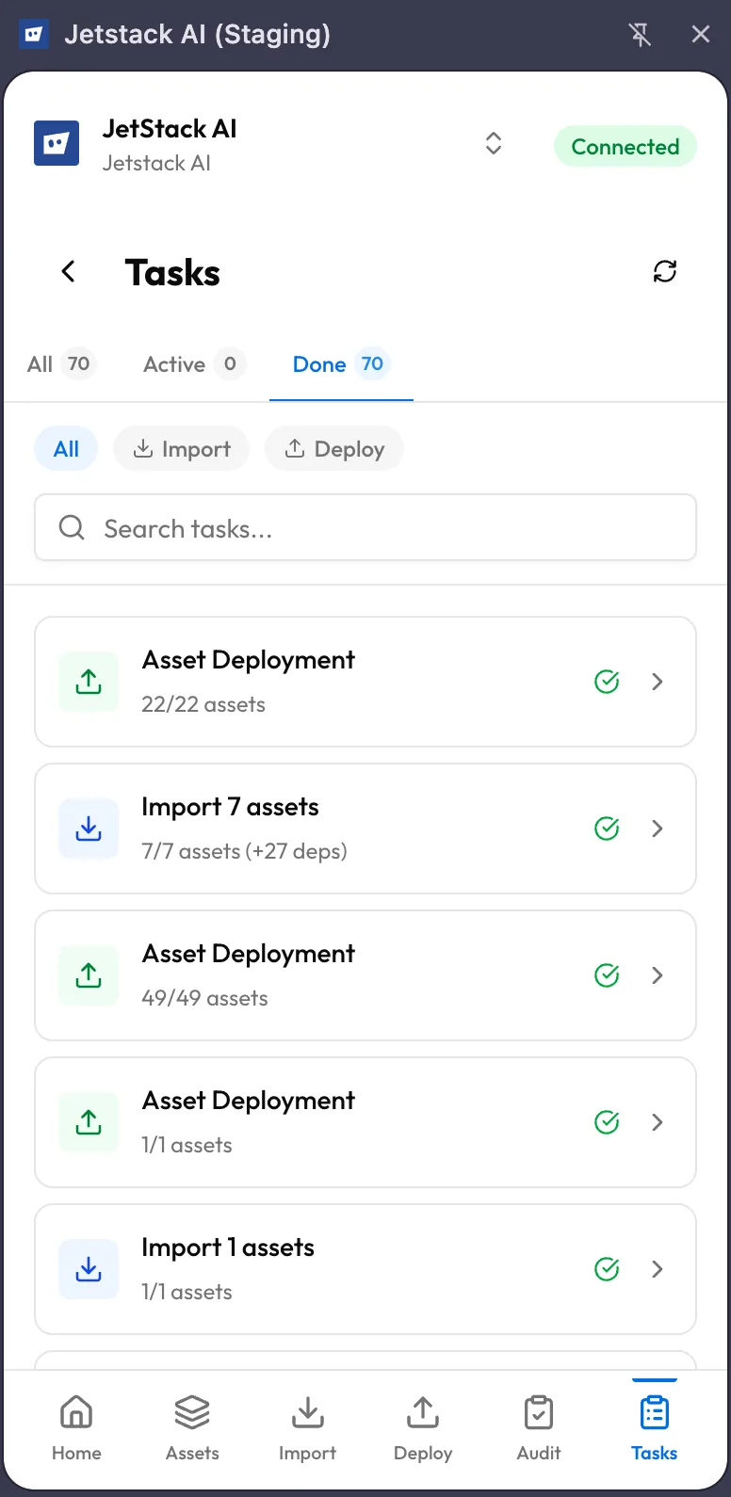Go back using the left arrow
731x1497 pixels.
68,272
